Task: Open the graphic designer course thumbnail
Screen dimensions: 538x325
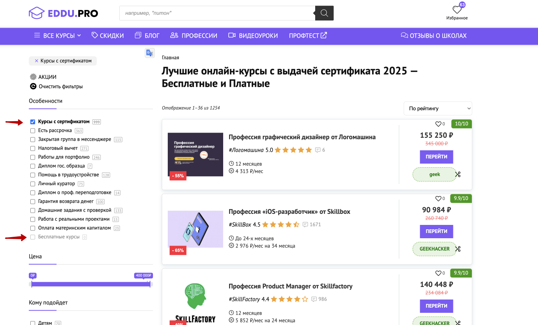Action: click(195, 154)
